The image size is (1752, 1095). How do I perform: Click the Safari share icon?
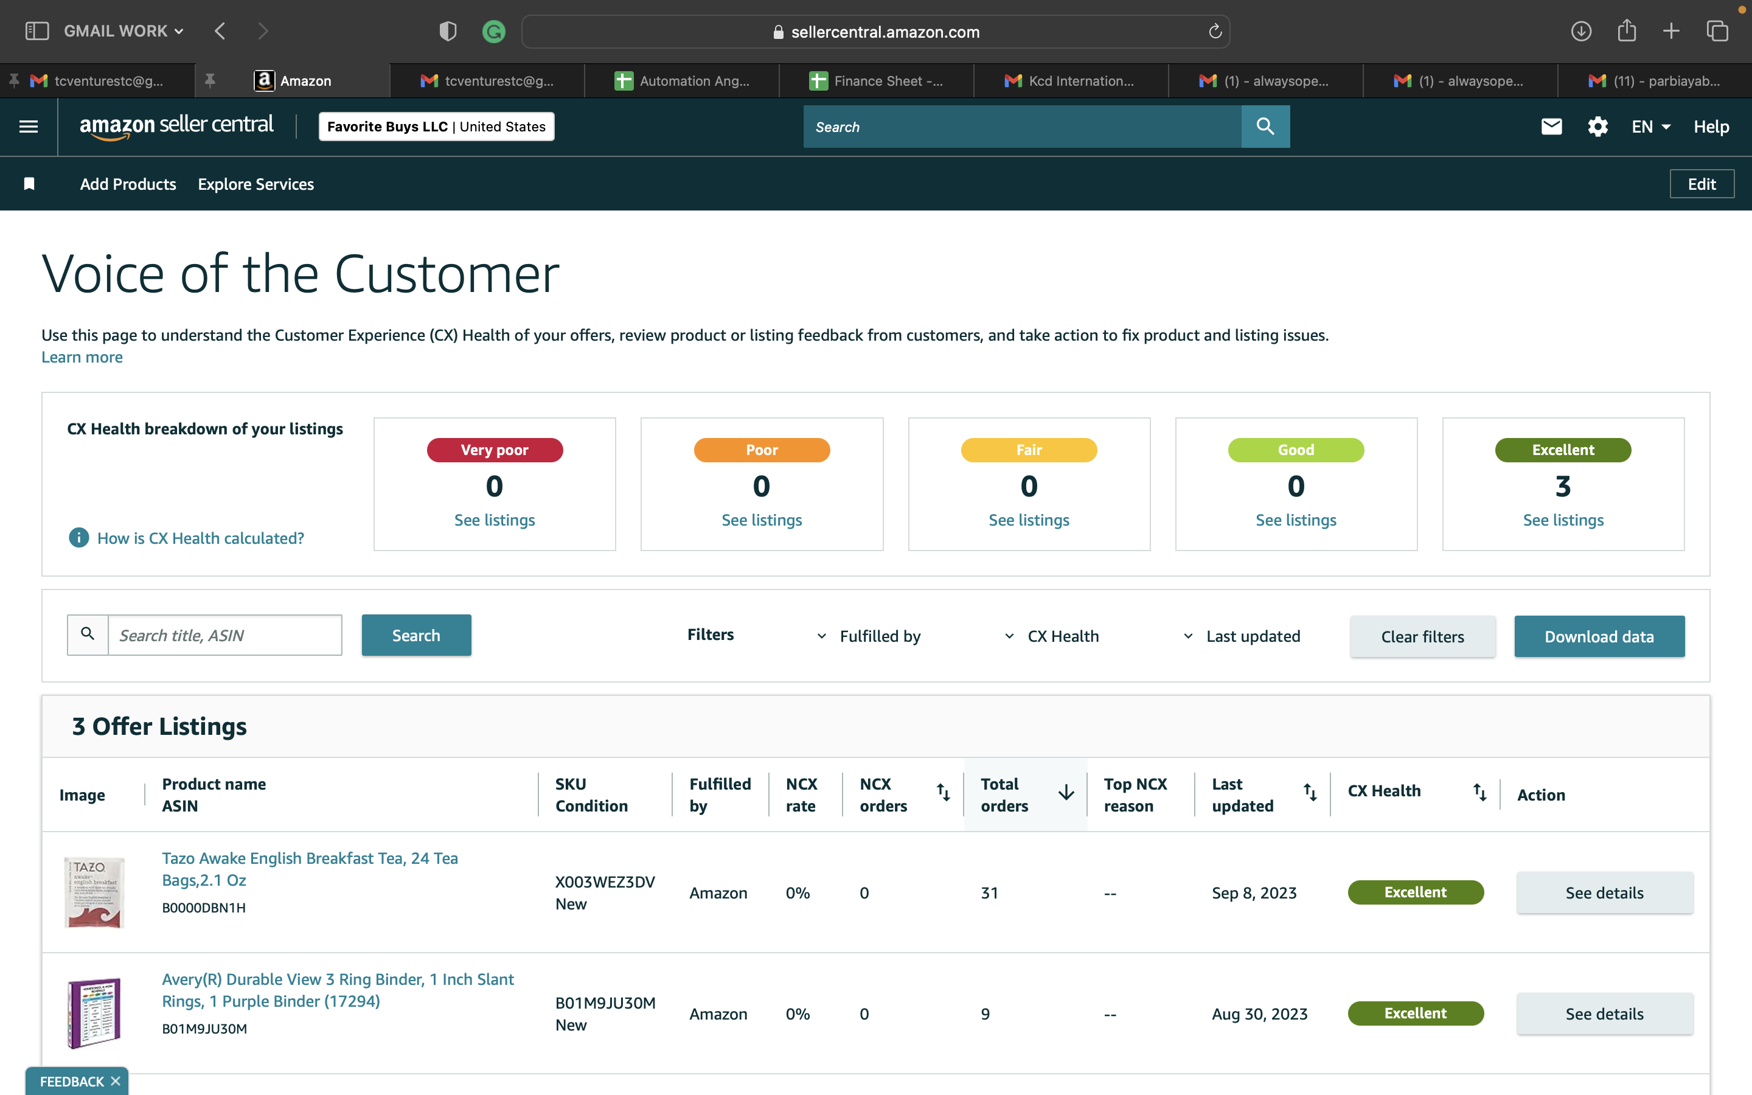1627,30
